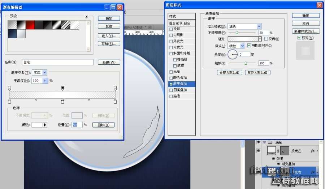Toggle the 与图层对齐 checkbox

tap(249, 45)
